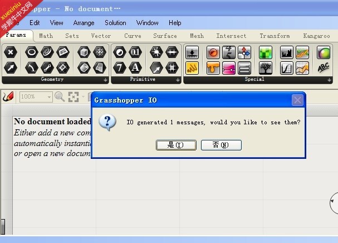Image resolution: width=338 pixels, height=243 pixels.
Task: Switch to the Kangaroo tab
Action: click(316, 36)
